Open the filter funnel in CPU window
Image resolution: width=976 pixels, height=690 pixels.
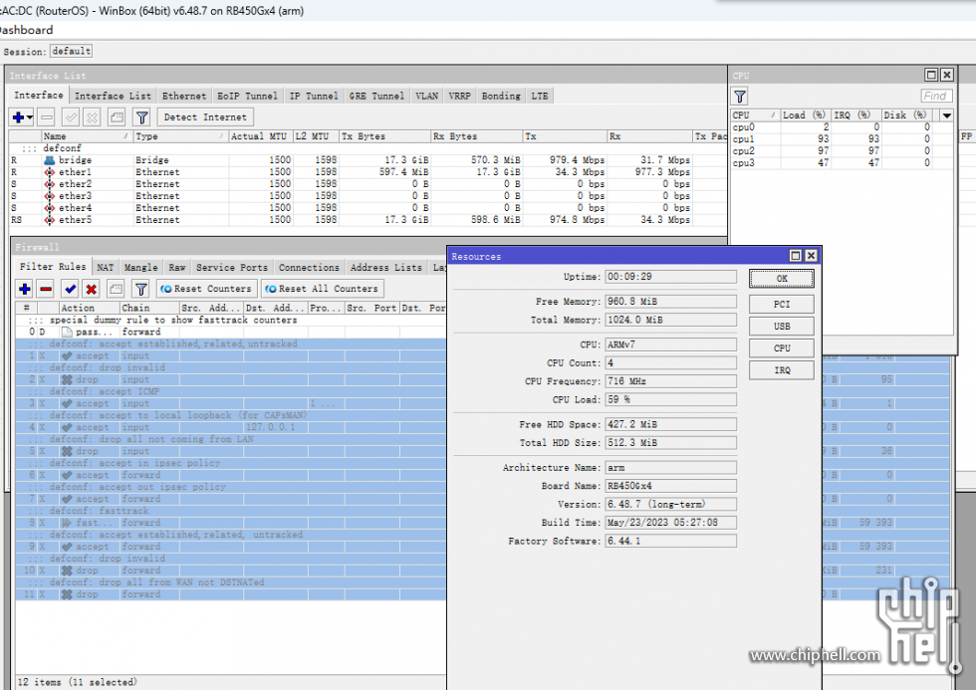739,97
